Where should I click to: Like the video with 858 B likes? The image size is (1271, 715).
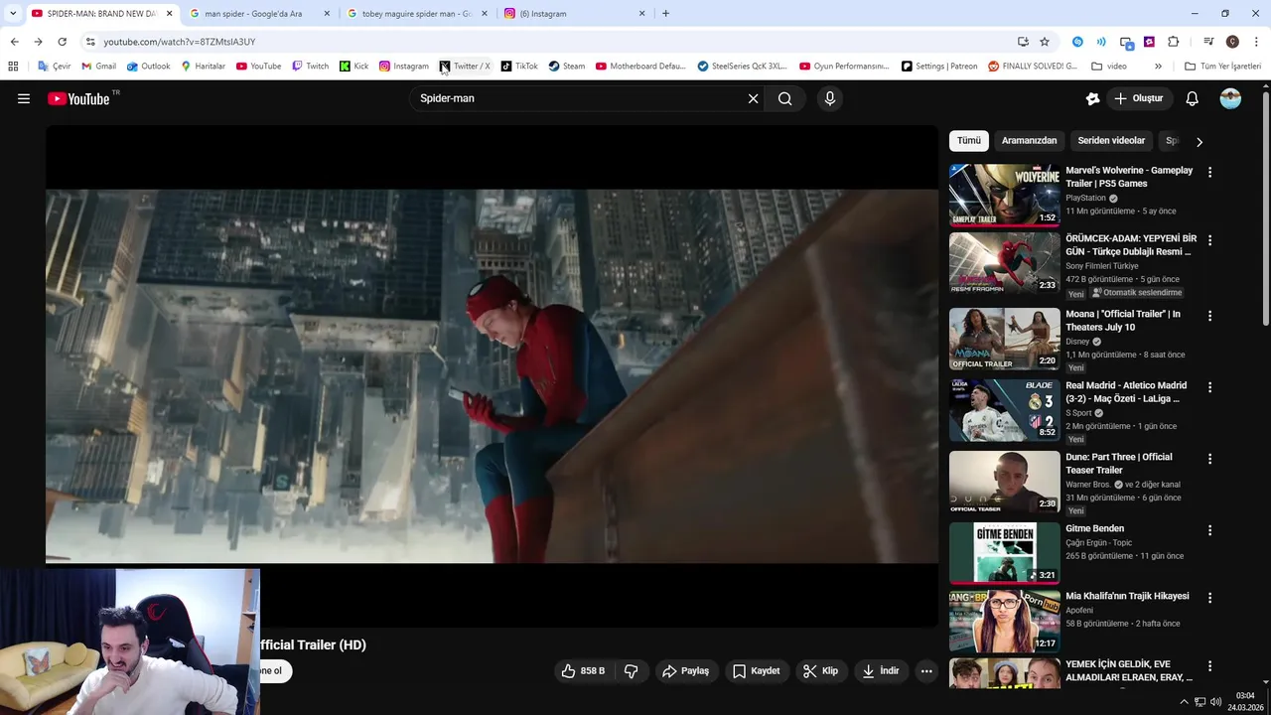click(583, 671)
